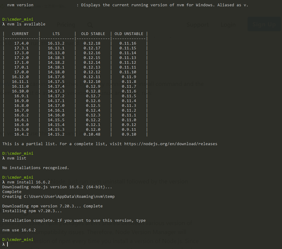Click version 0.10.48 in OLD STABLE column

[92, 134]
